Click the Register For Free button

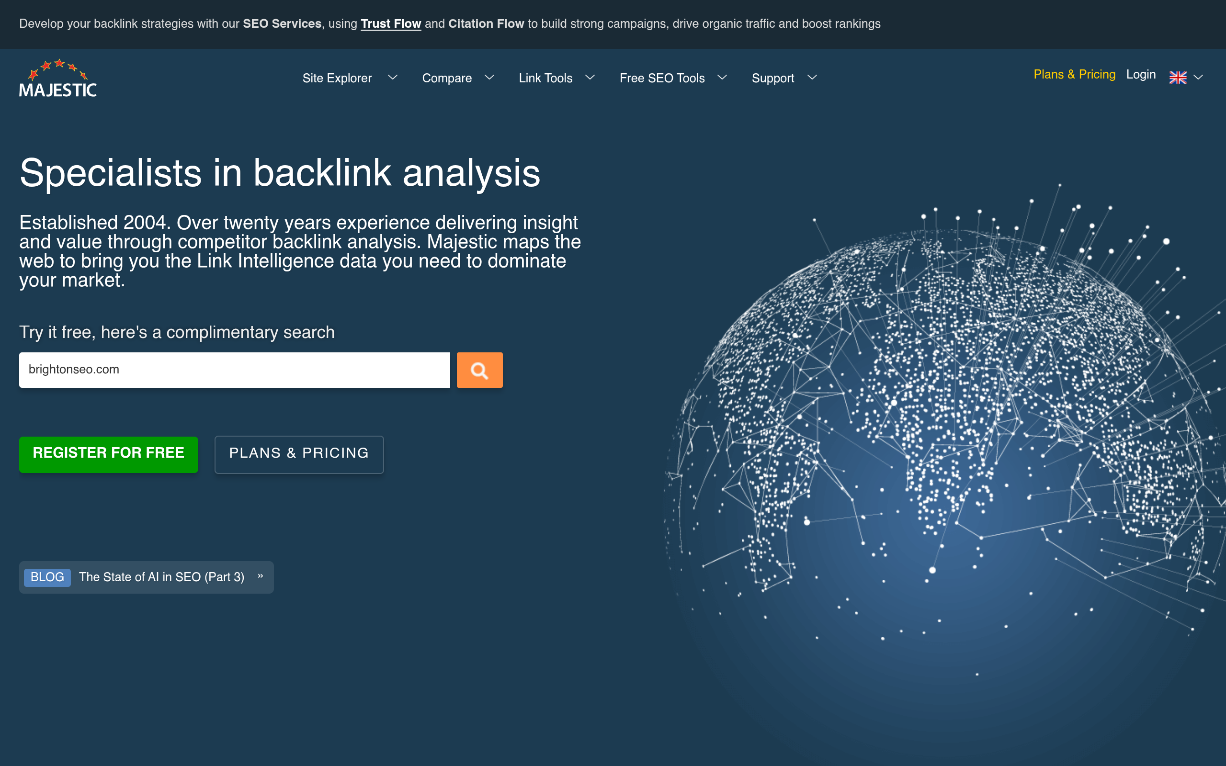point(108,454)
